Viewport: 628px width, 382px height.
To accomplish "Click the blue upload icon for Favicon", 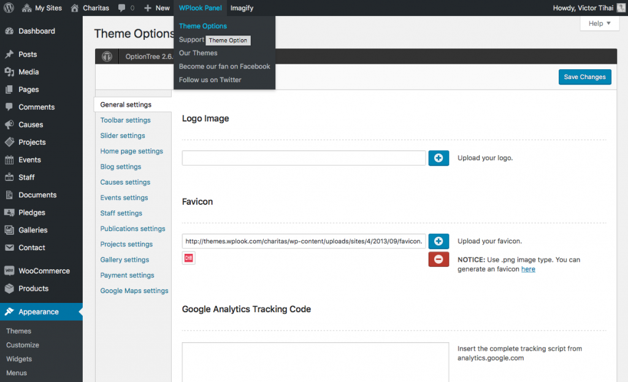I will pos(438,241).
